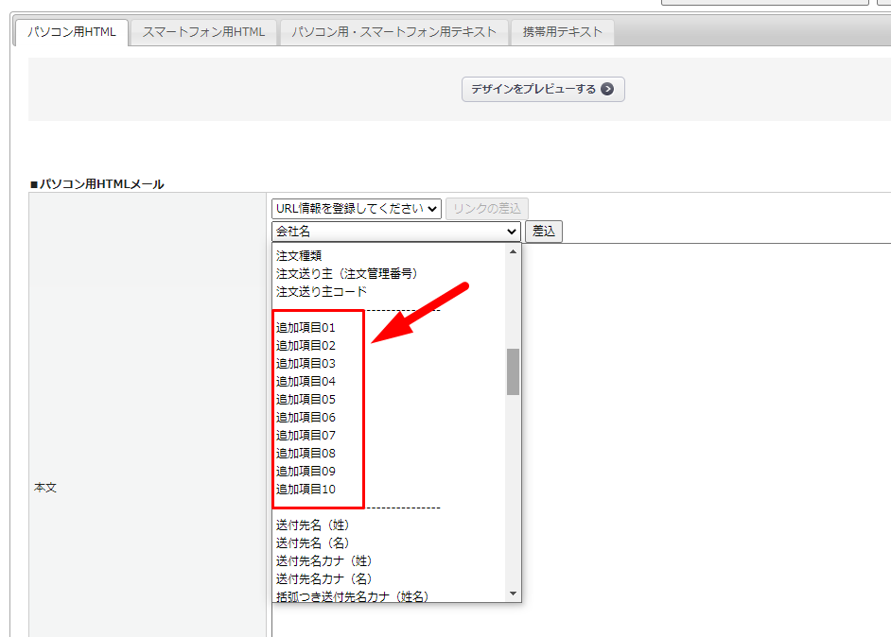
Task: Click dropdown list scroll up arrow
Action: [x=513, y=251]
